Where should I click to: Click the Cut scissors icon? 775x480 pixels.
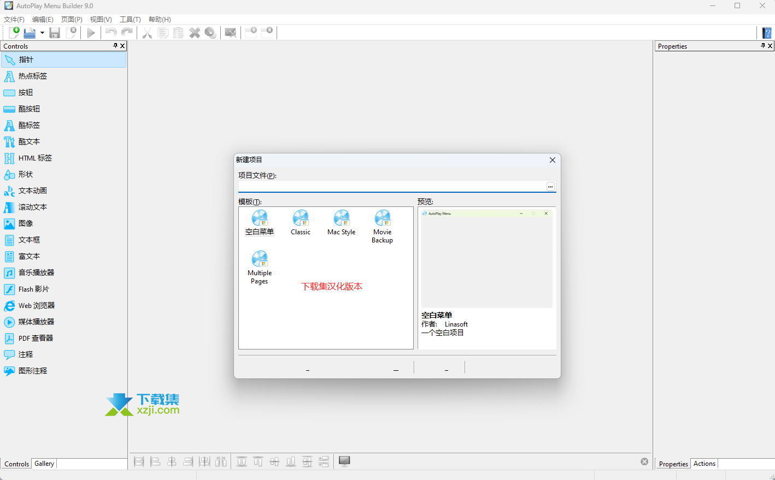pos(147,33)
